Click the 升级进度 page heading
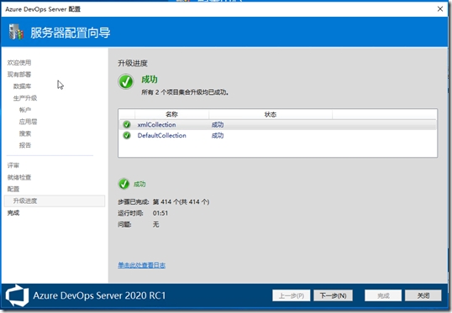Image resolution: width=452 pixels, height=313 pixels. click(x=133, y=63)
